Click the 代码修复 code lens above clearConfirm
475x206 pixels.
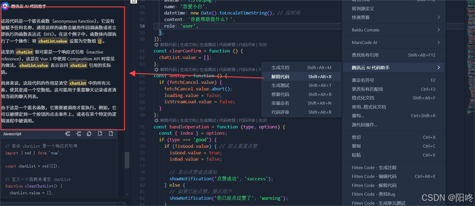tap(227, 45)
